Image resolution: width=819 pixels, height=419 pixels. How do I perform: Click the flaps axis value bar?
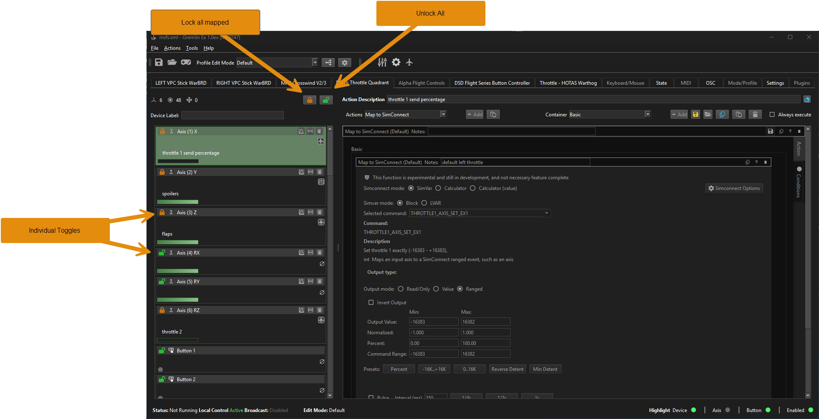click(x=178, y=242)
